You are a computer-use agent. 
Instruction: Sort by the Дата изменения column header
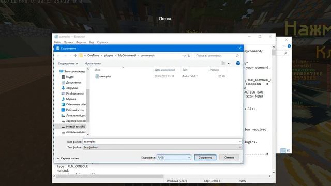(x=164, y=70)
